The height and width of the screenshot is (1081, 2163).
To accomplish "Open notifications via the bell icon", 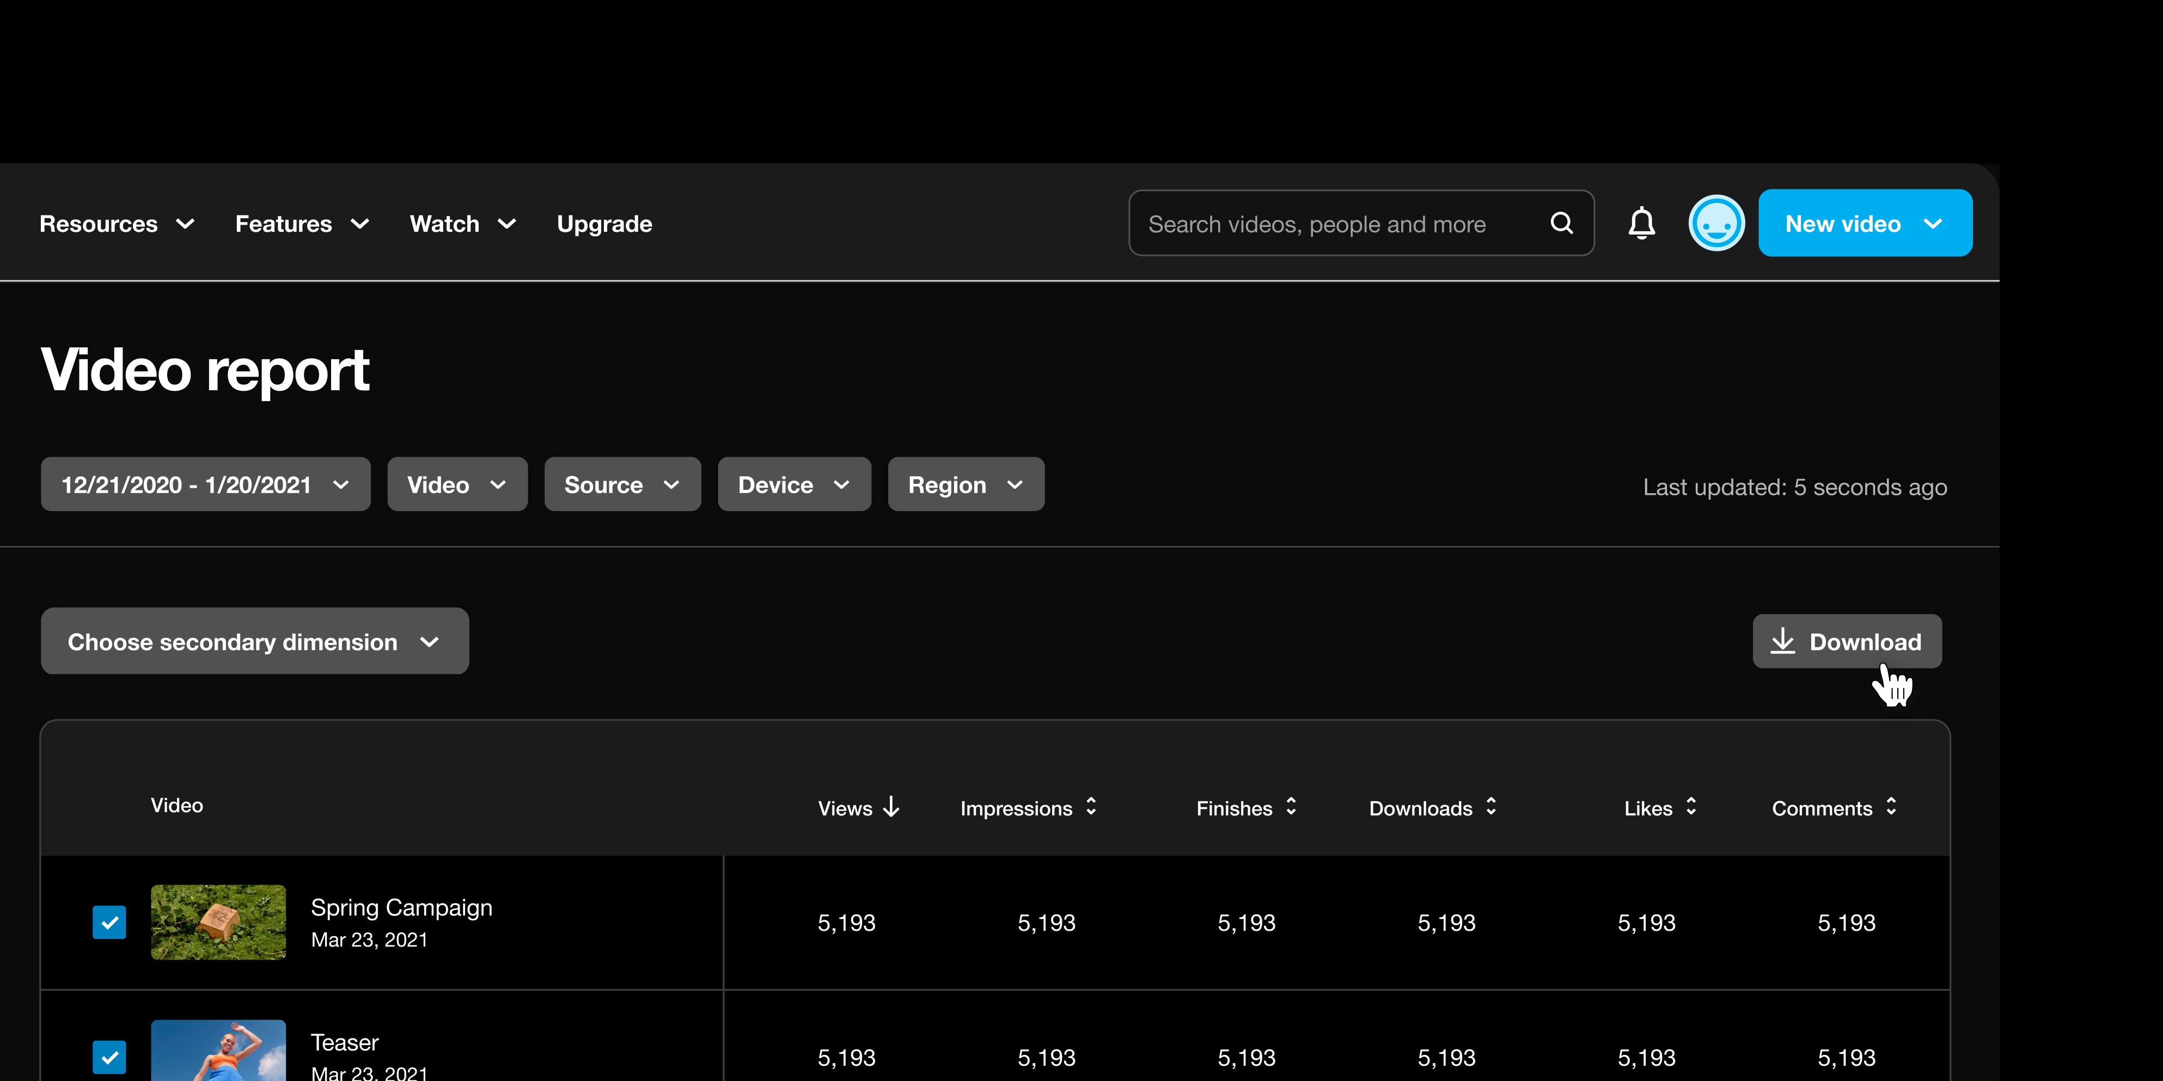I will [x=1641, y=223].
